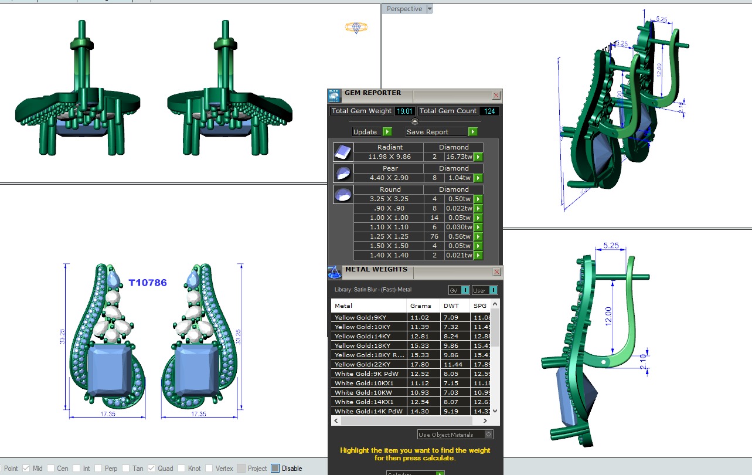Select the Yellow Gold:18KY metal row
The width and height of the screenshot is (752, 475).
point(368,345)
